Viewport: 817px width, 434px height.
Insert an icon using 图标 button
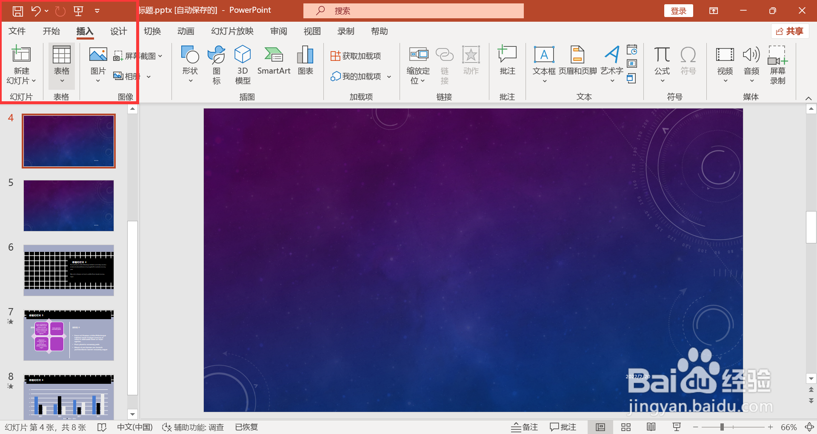point(216,65)
